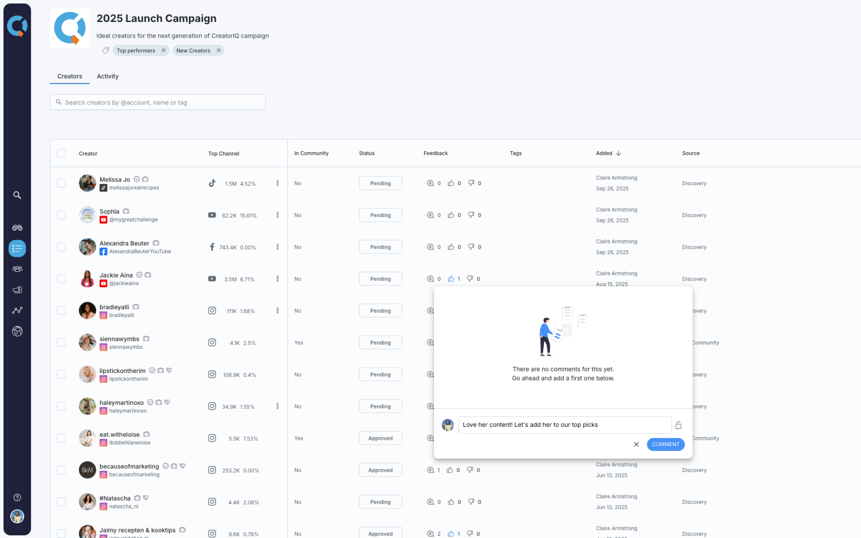Viewport: 861px width, 538px height.
Task: Click the thumbs up icon for Melissa Jo
Action: pos(451,183)
